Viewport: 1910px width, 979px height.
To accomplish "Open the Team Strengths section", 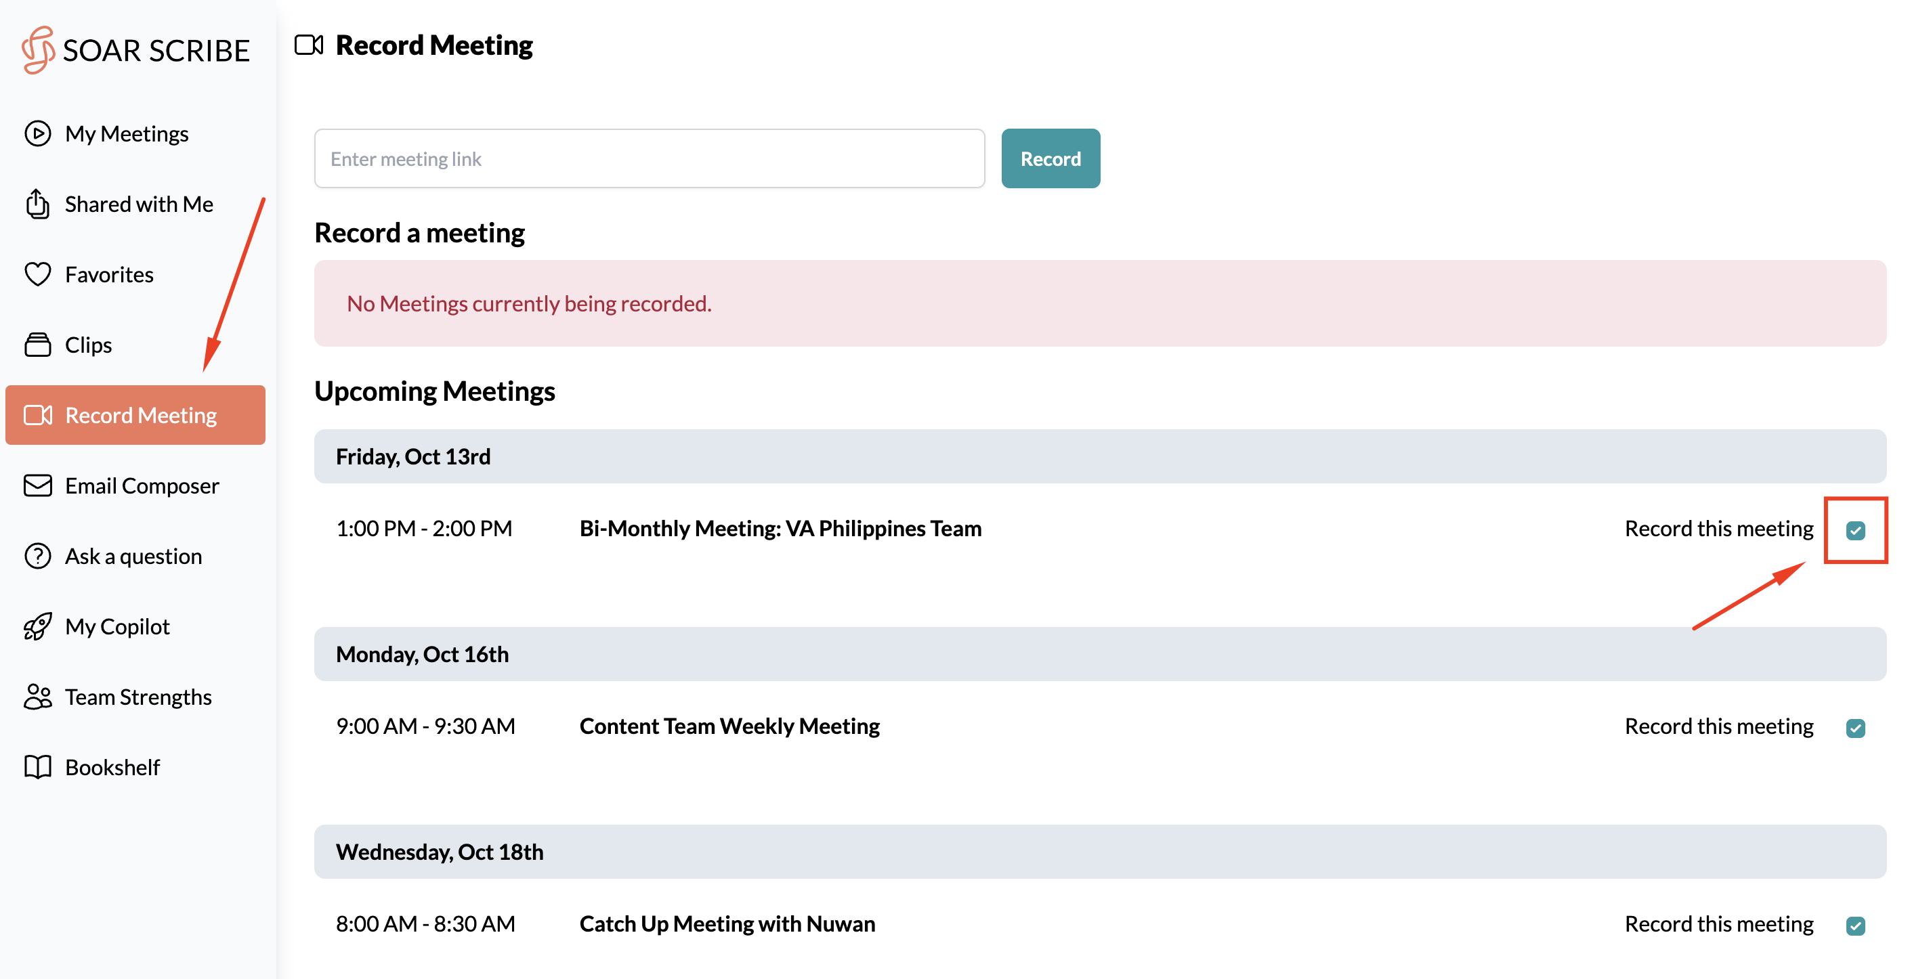I will point(138,697).
